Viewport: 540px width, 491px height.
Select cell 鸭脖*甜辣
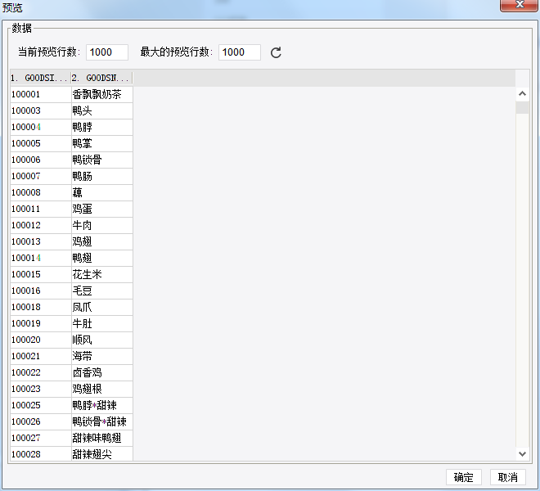(102, 405)
